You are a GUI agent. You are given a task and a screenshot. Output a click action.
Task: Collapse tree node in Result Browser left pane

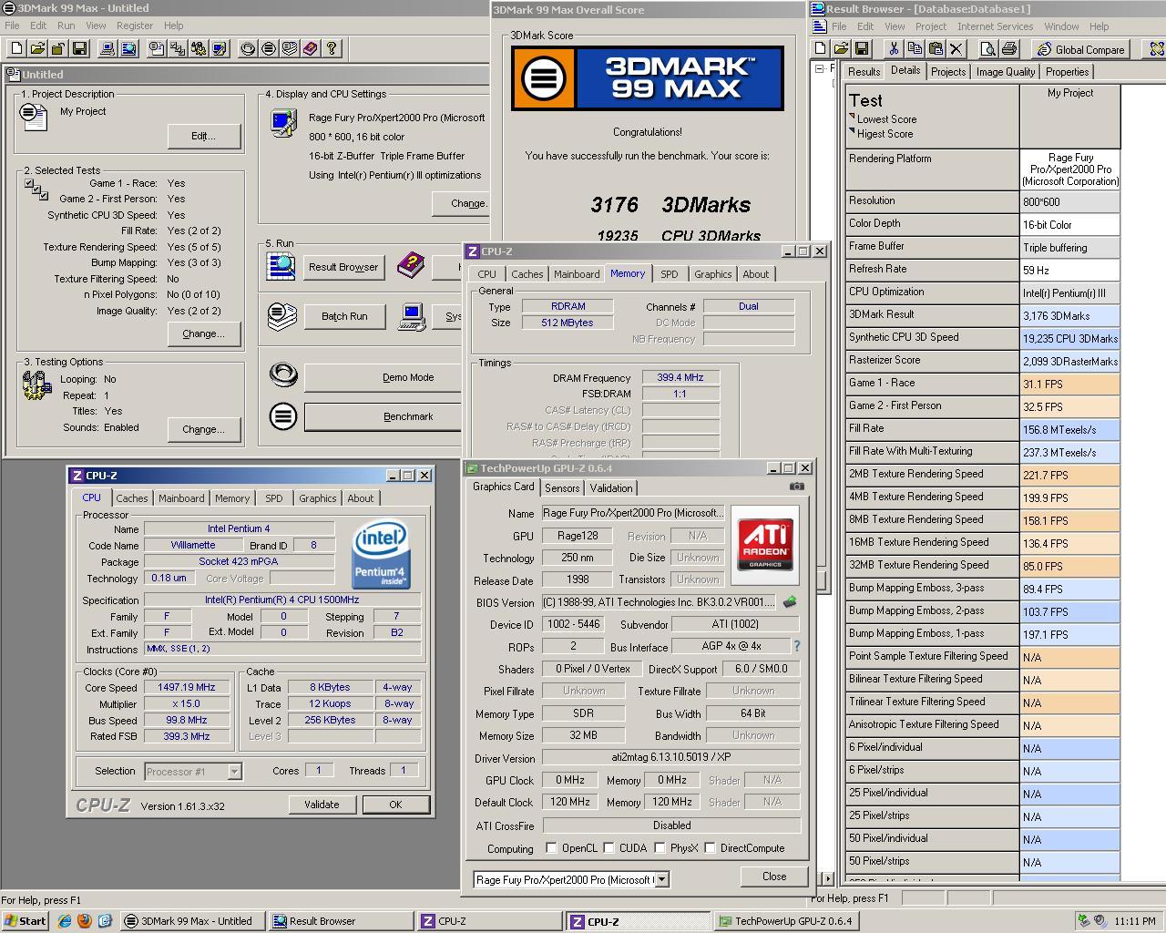click(x=820, y=68)
